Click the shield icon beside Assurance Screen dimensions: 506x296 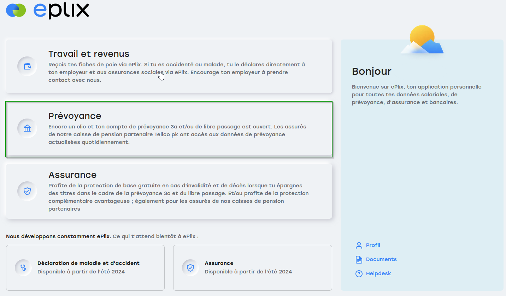point(27,191)
